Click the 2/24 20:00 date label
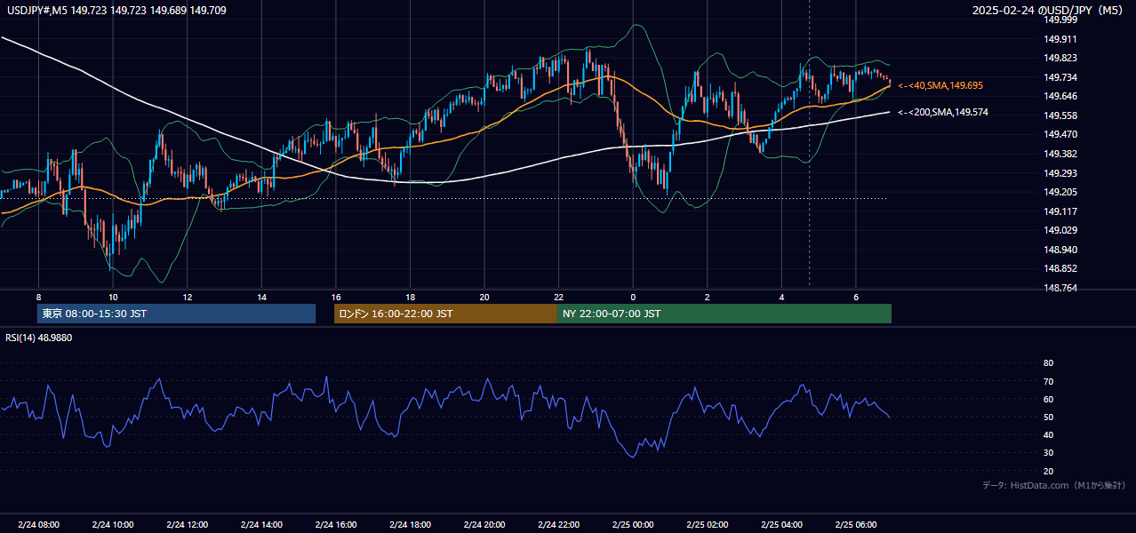The width and height of the screenshot is (1136, 533). point(484,525)
